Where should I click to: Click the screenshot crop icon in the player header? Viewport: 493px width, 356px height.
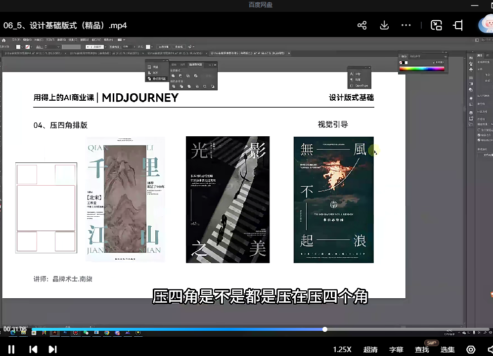click(x=458, y=26)
